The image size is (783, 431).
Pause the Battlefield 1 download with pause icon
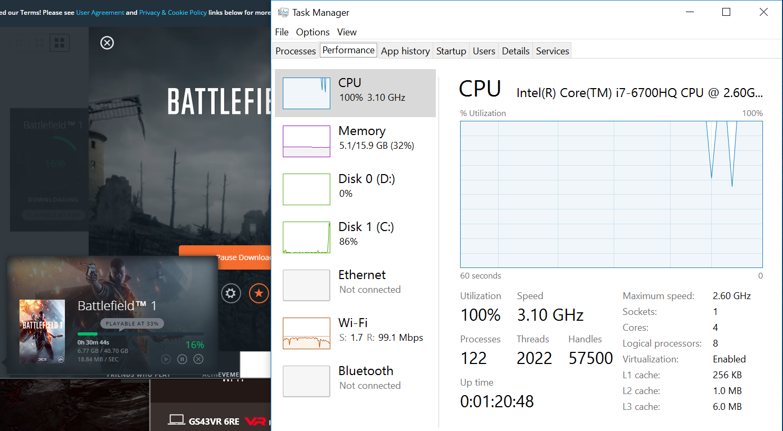182,359
